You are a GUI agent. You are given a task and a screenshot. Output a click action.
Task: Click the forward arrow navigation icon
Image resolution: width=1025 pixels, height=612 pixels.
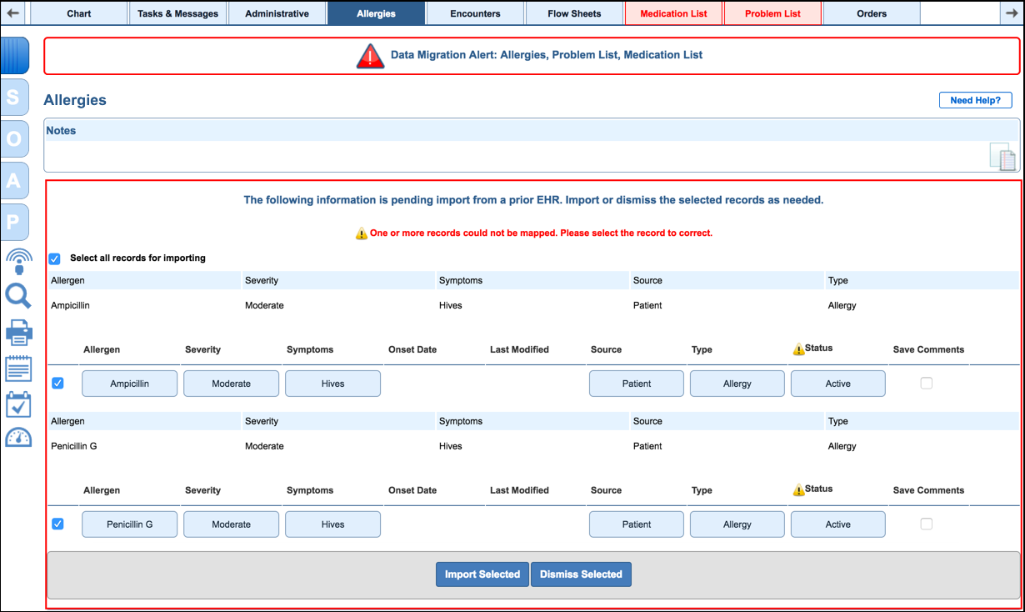coord(1012,13)
